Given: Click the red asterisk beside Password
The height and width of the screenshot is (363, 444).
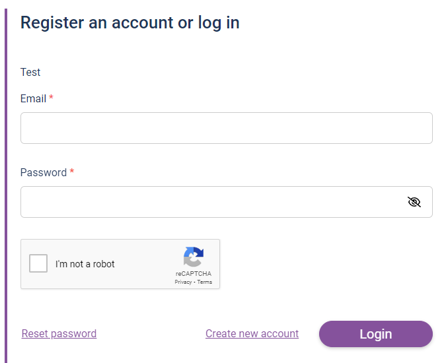Looking at the screenshot, I should coord(72,172).
